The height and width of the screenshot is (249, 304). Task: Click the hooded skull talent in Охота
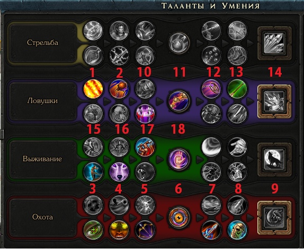pos(237,230)
